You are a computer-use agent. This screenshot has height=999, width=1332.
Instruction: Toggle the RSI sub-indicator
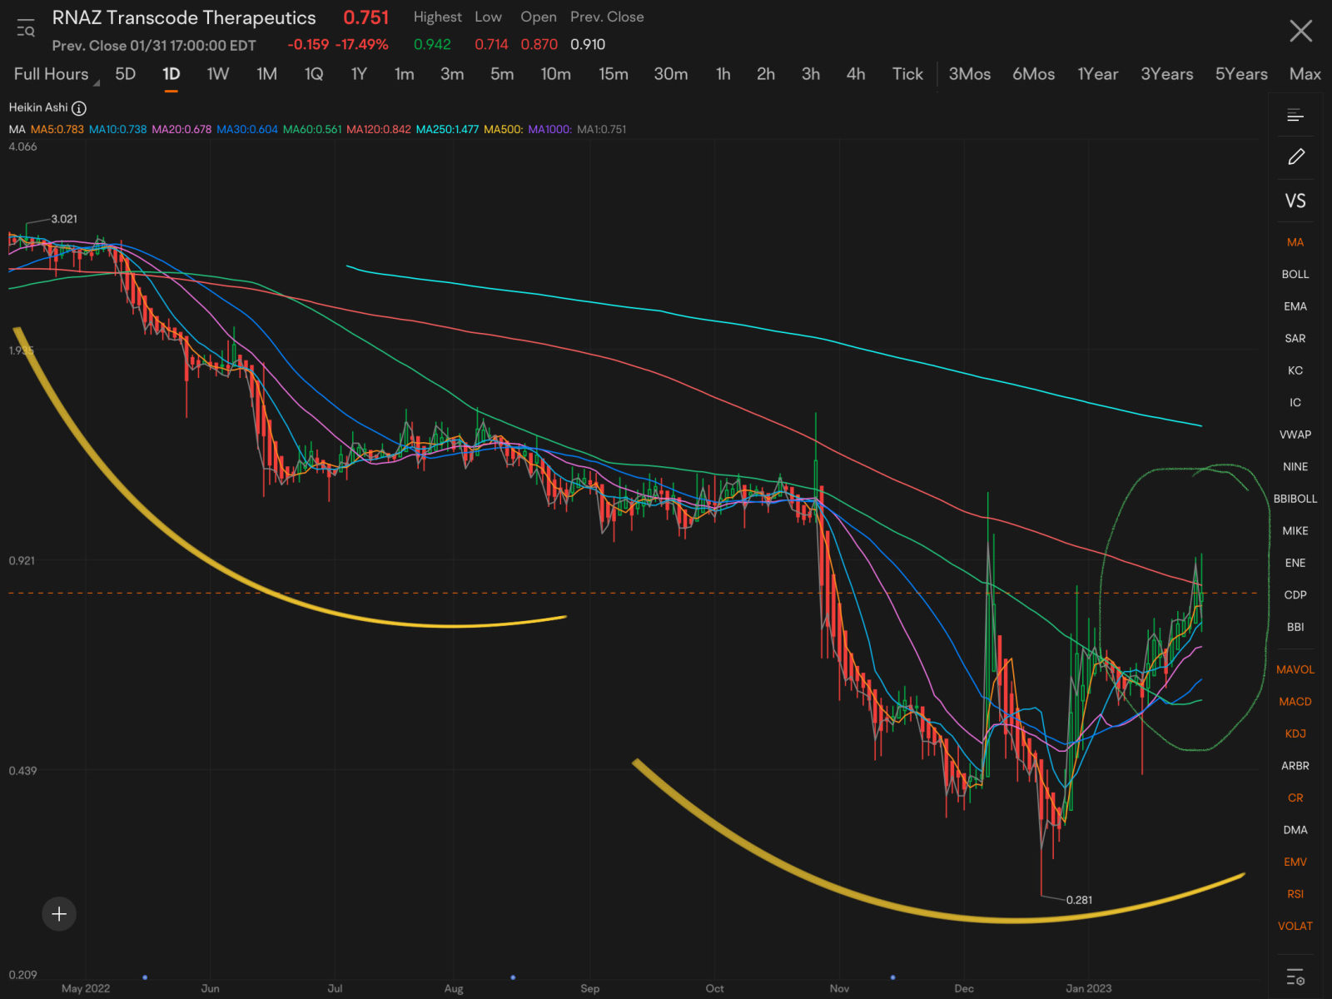(x=1295, y=894)
